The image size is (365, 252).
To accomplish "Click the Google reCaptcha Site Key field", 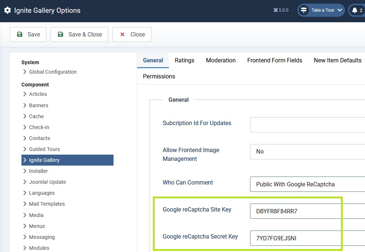I will [308, 211].
